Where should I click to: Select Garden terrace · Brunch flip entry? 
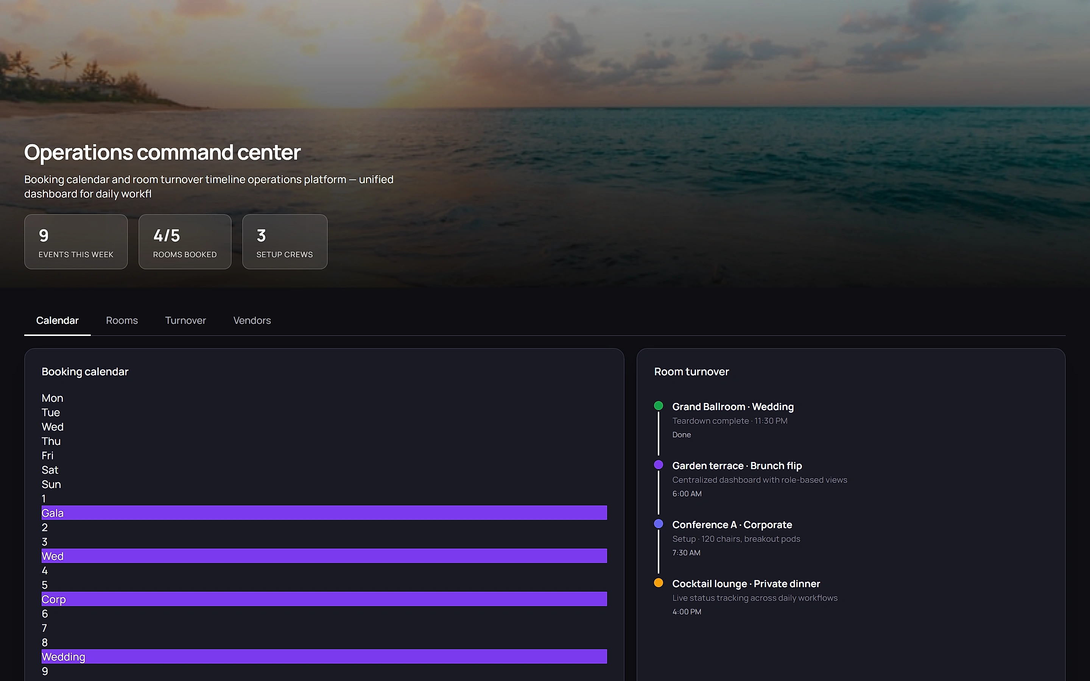[737, 466]
